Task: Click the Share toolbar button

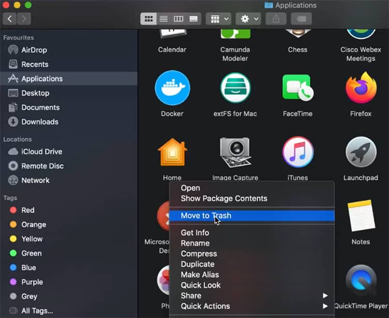Action: tap(276, 19)
